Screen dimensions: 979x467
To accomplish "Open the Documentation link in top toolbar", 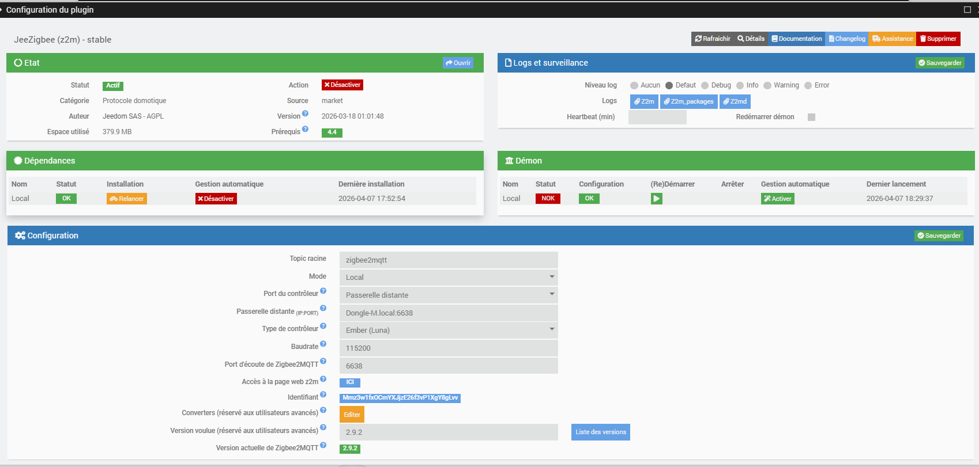I will 796,39.
